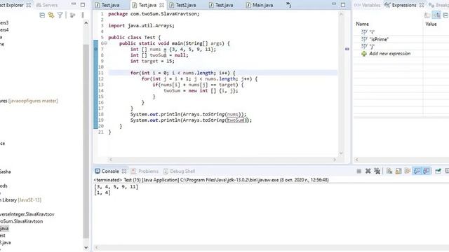Toggle show console on standard error change
The height and width of the screenshot is (252, 449).
click(427, 171)
